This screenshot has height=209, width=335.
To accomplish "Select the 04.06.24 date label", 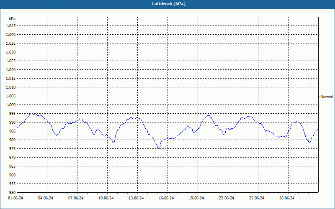I will (x=46, y=198).
